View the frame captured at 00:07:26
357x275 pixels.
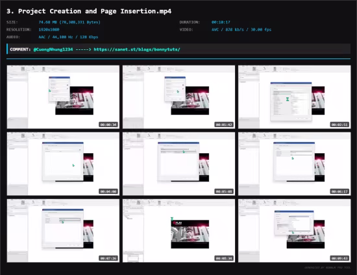click(63, 231)
